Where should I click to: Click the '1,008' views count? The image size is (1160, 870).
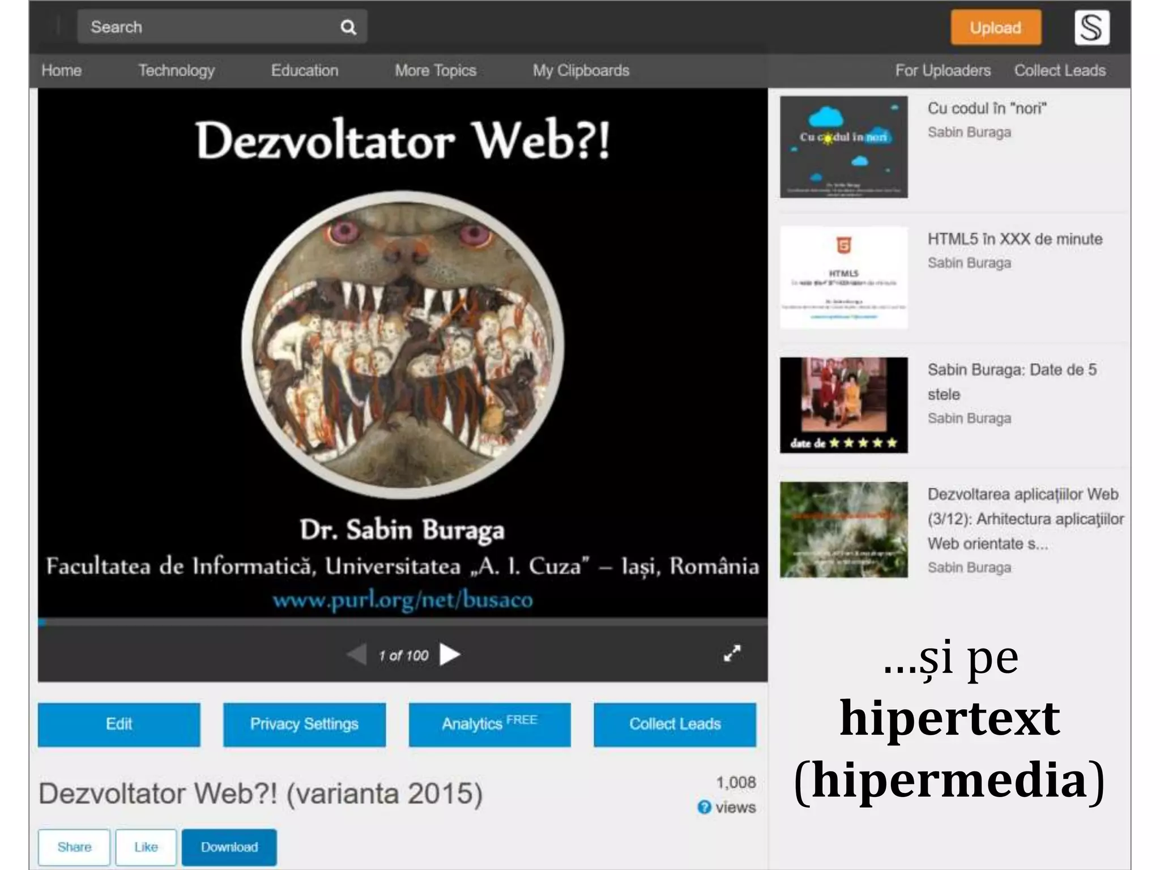[x=736, y=782]
